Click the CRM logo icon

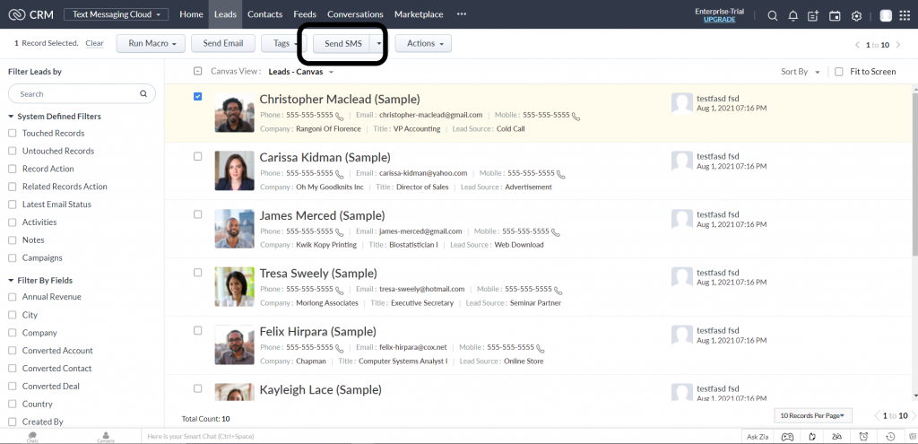[18, 14]
